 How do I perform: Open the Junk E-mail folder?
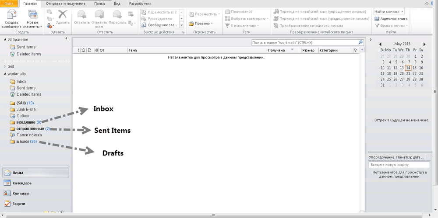[x=24, y=109]
